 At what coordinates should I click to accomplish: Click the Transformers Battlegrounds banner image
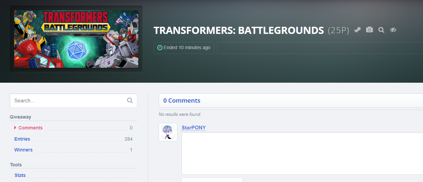(76, 39)
